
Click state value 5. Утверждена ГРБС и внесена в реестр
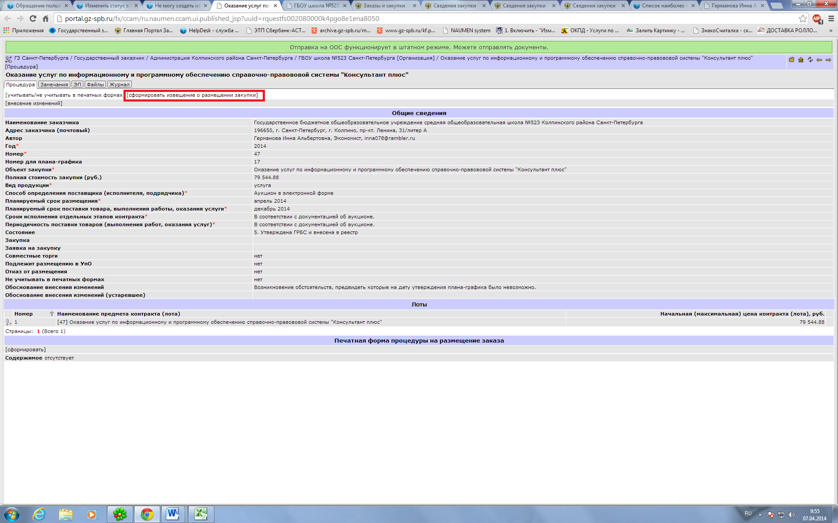coord(306,232)
